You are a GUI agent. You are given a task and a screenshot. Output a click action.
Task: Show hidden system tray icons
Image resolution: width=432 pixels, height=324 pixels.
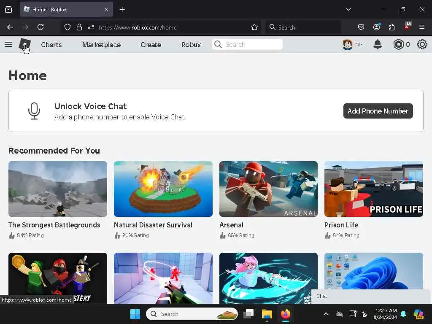[326, 314]
